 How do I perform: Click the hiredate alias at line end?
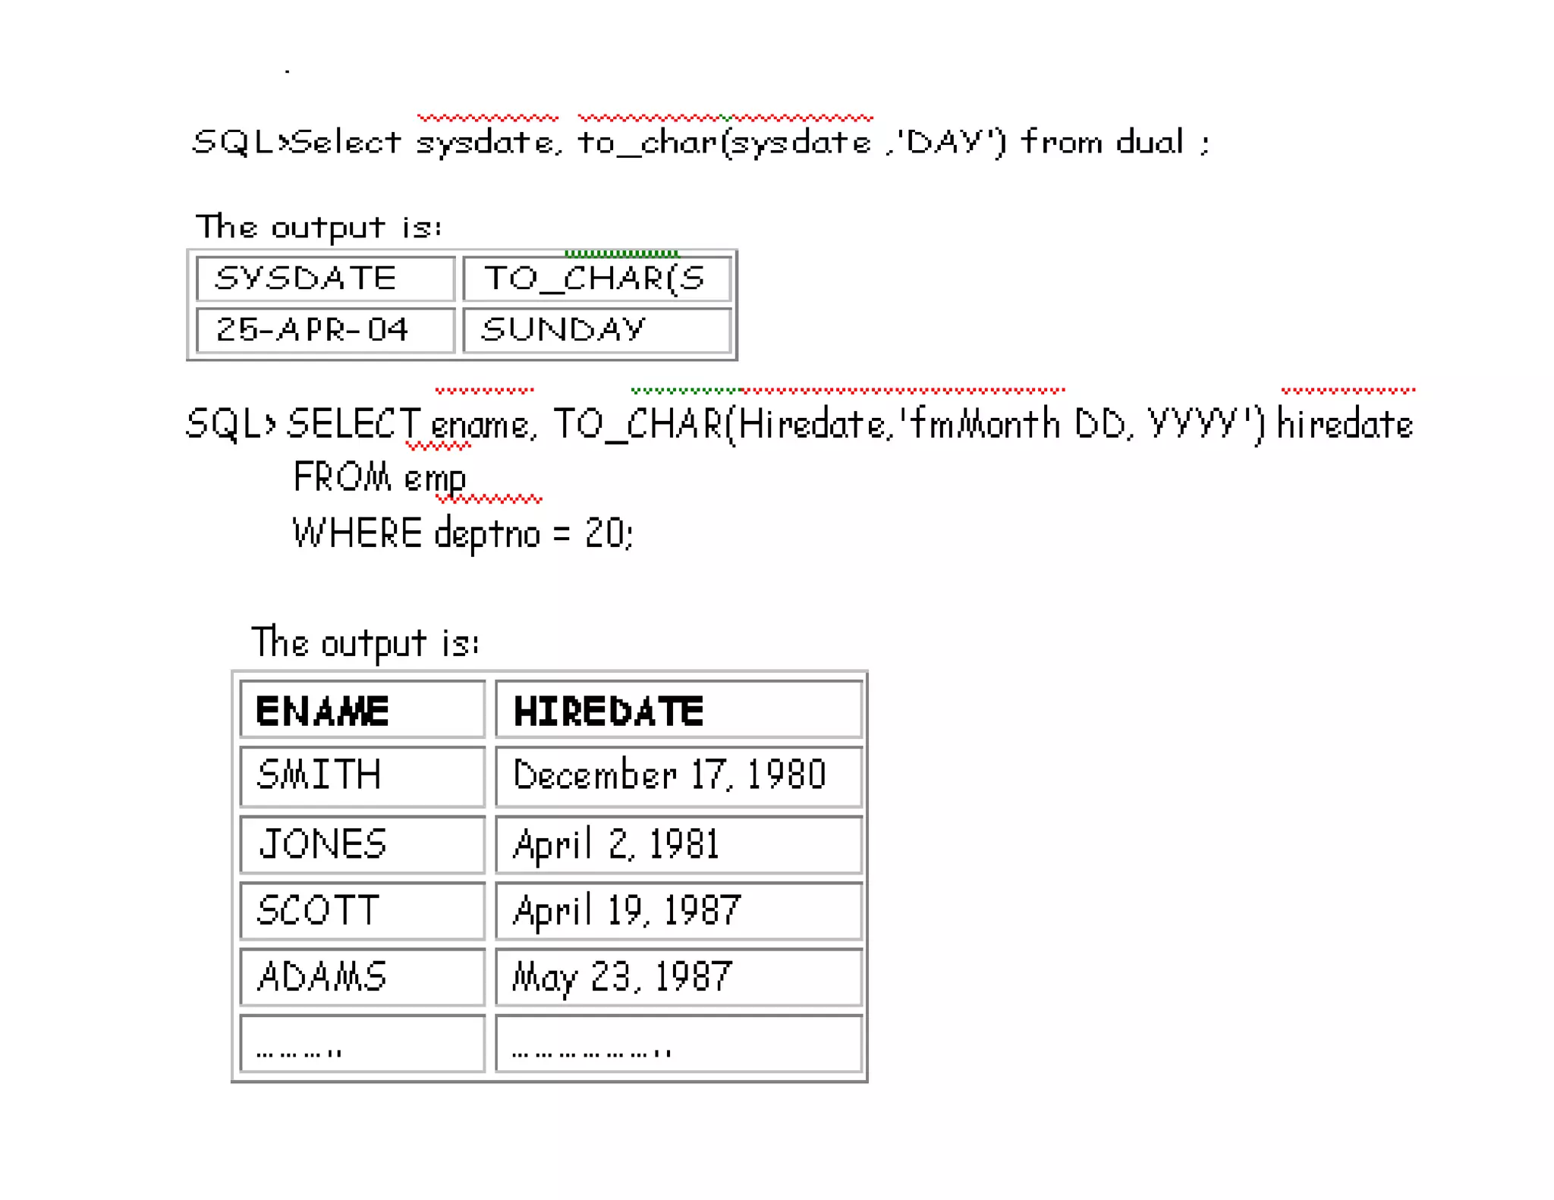click(1345, 425)
